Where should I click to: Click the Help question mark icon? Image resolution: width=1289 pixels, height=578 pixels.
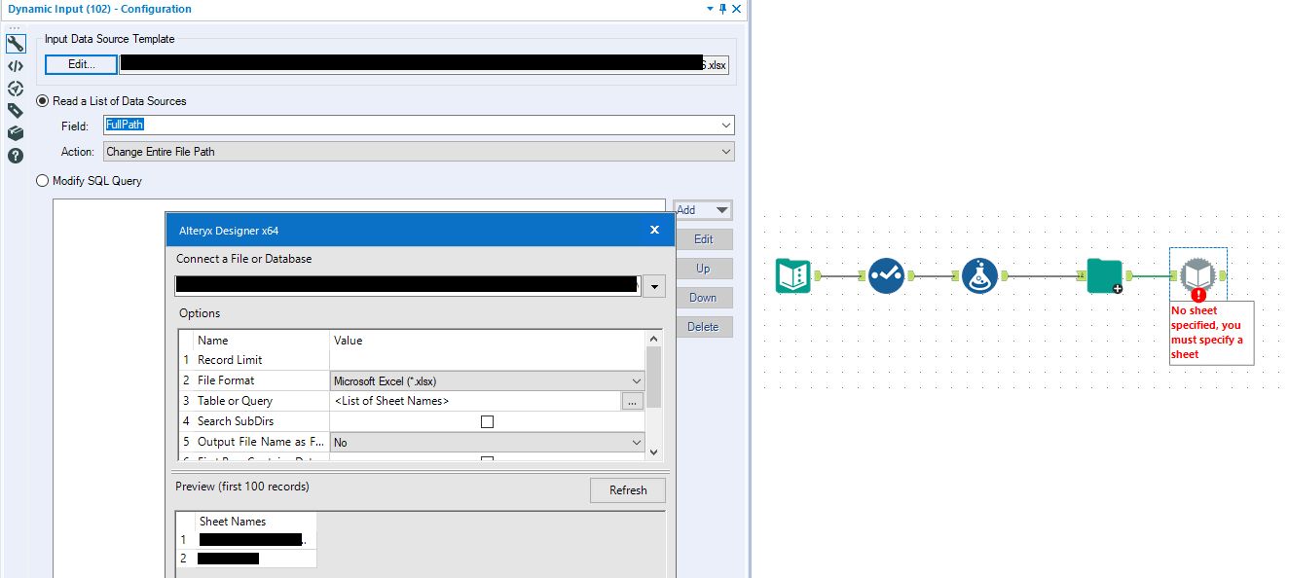(15, 155)
